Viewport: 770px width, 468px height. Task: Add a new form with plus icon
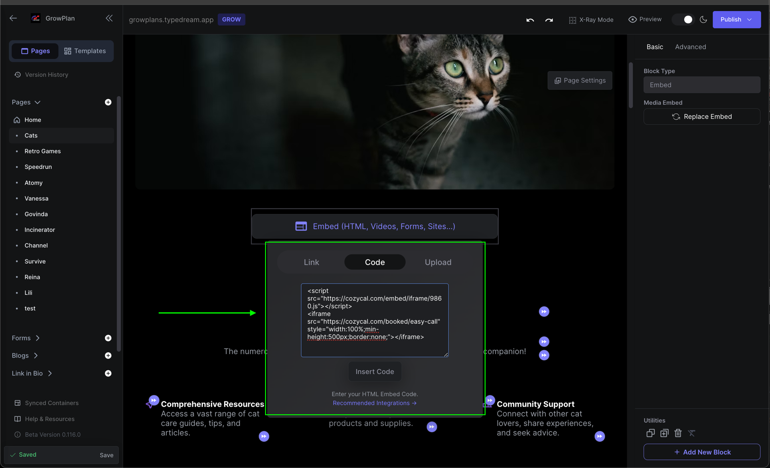108,338
